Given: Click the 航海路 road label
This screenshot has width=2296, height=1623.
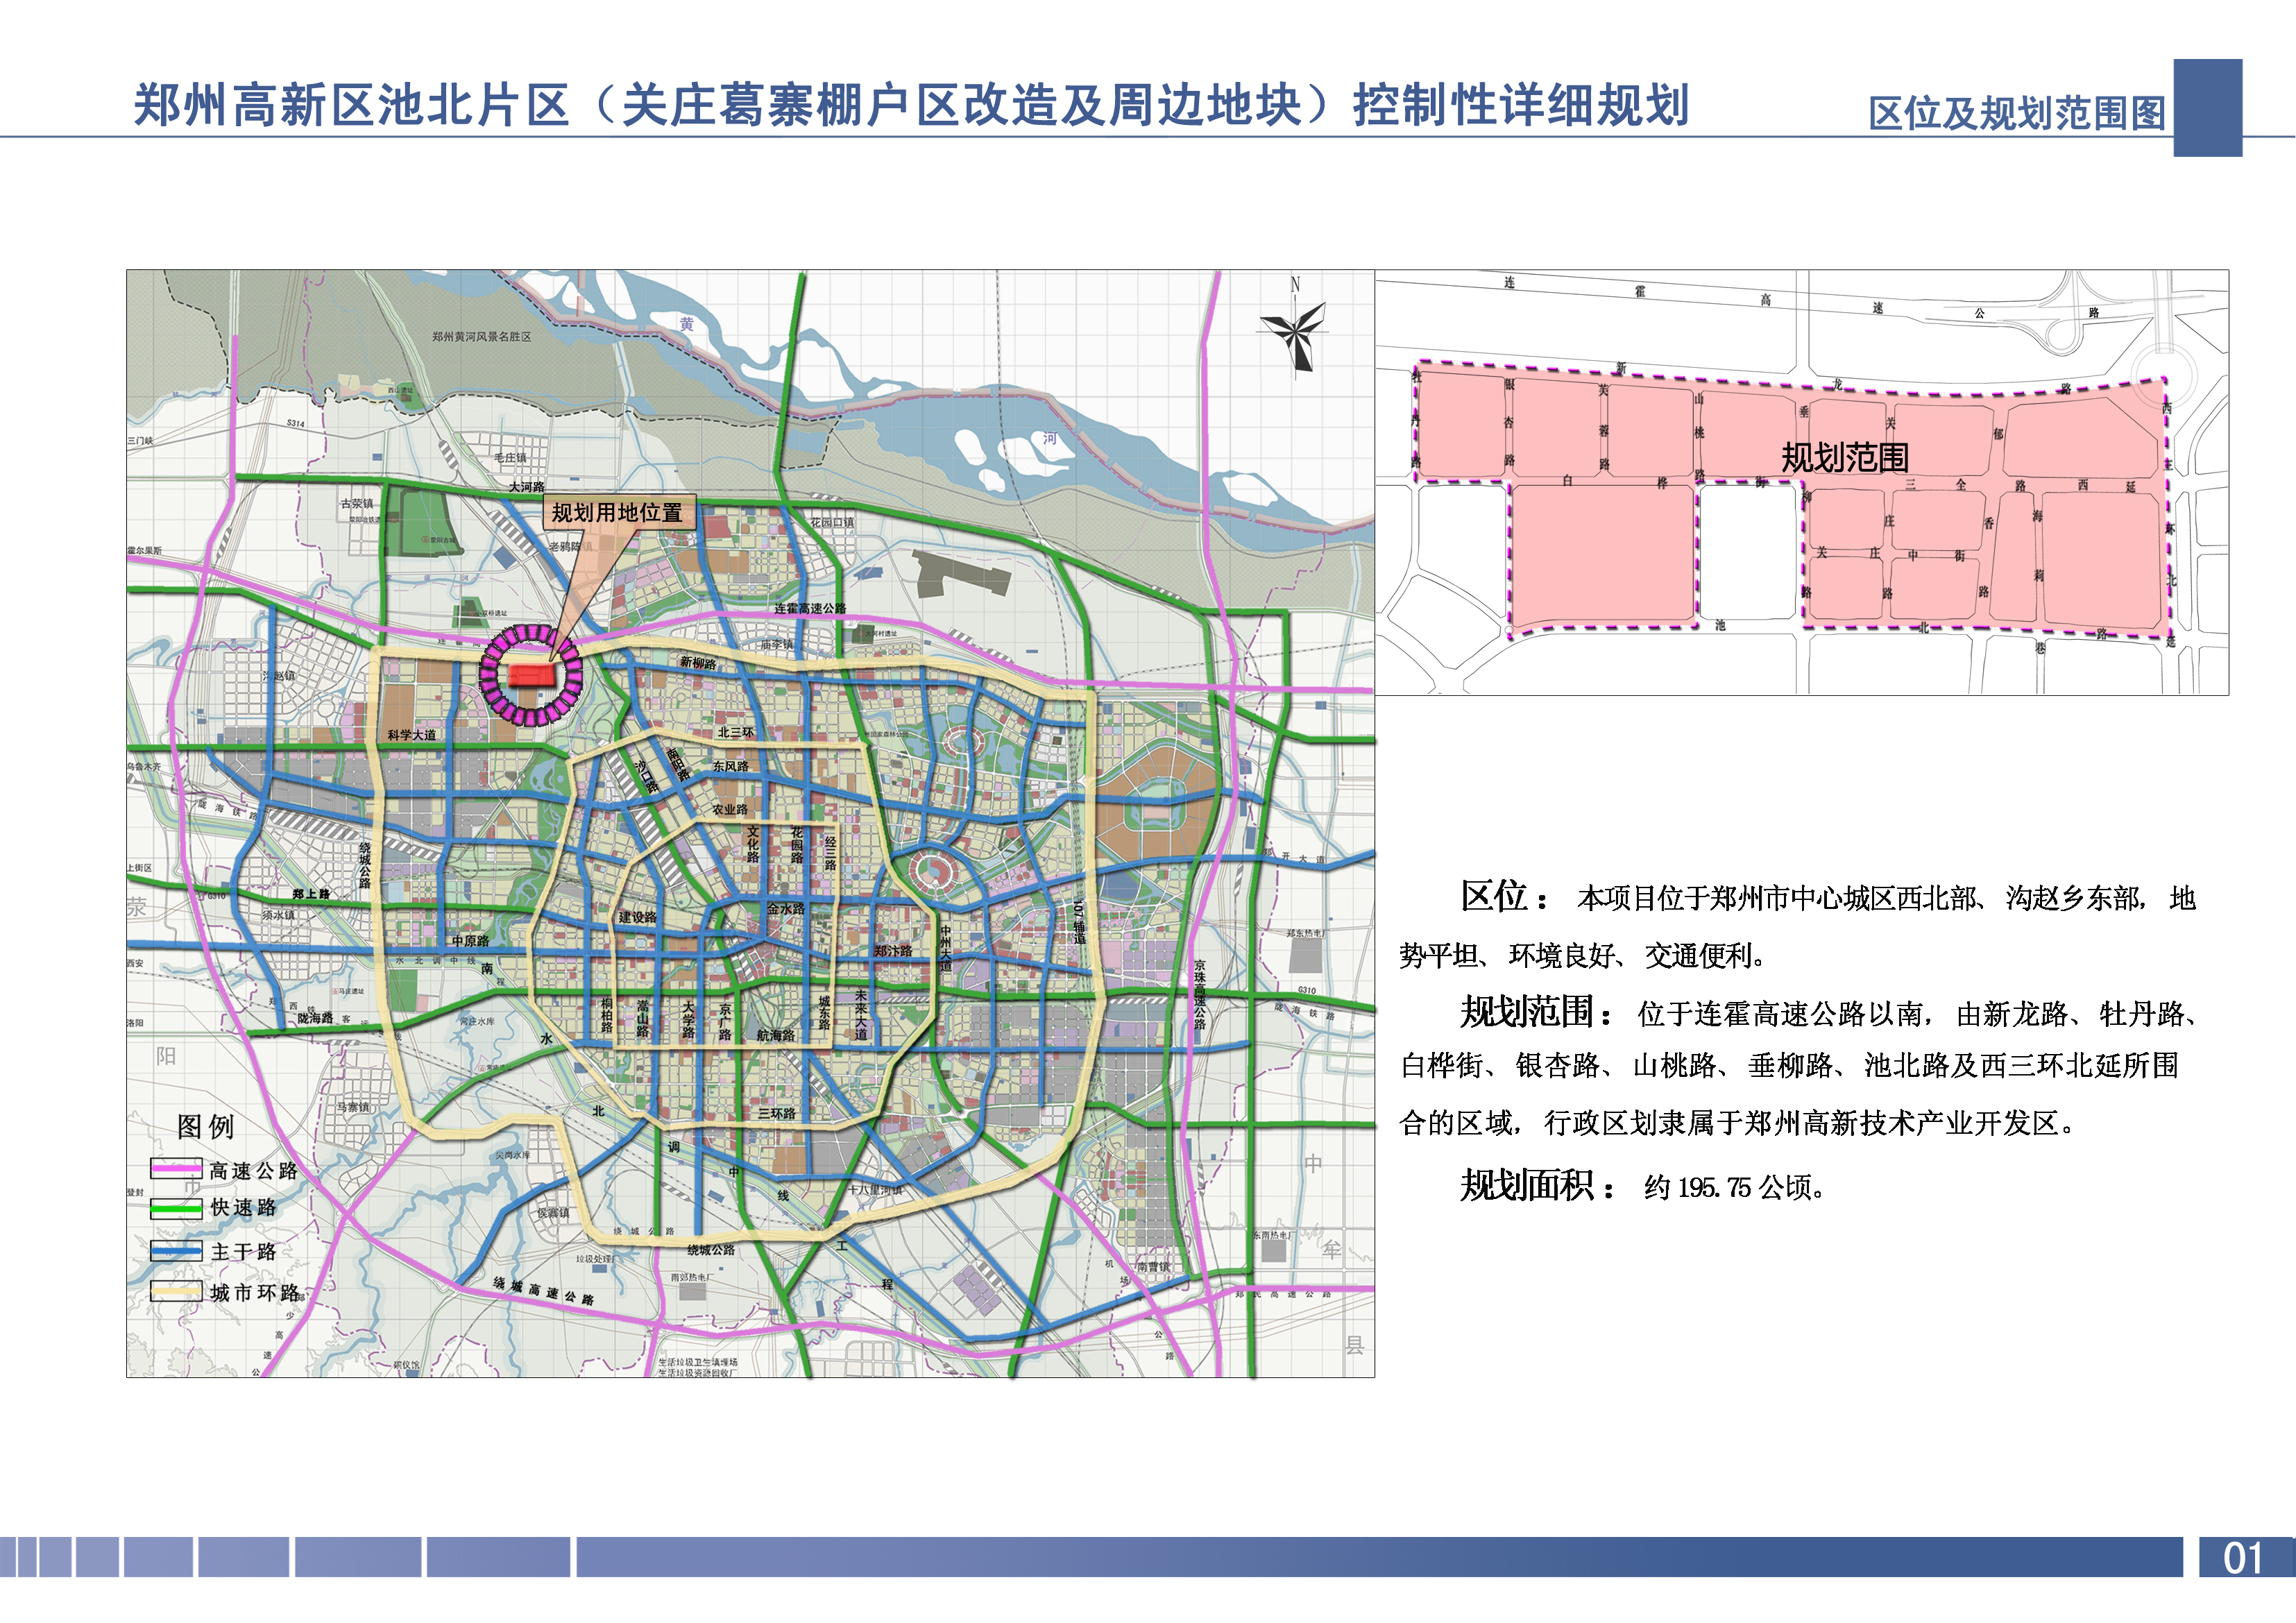Looking at the screenshot, I should pyautogui.click(x=775, y=1035).
